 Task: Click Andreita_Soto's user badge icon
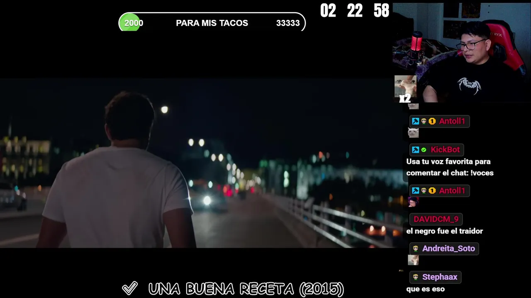(416, 248)
